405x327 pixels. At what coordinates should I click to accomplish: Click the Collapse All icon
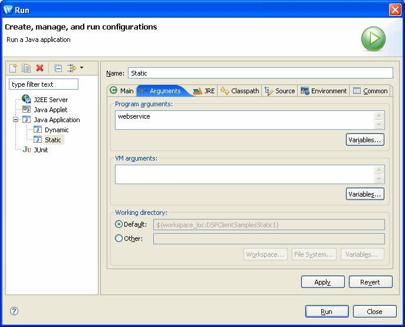click(58, 68)
